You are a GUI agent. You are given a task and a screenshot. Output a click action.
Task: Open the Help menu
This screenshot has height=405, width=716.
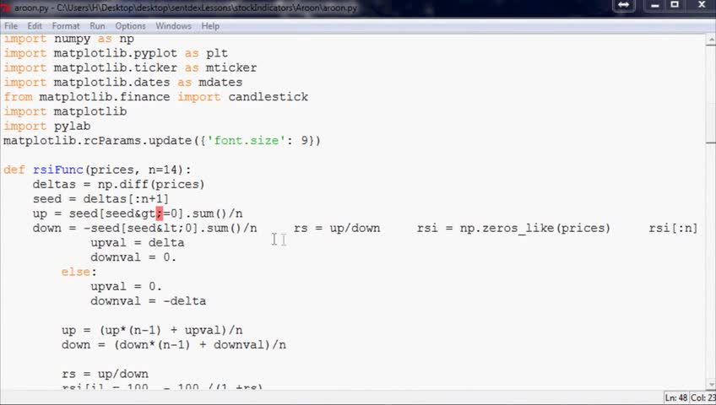pos(210,26)
